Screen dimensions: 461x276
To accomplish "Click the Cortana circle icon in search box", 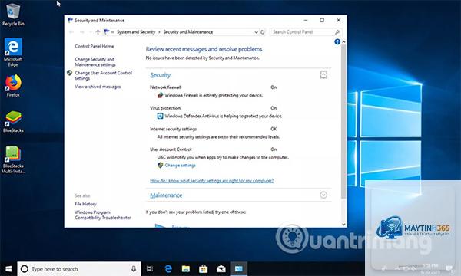I will click(25, 268).
